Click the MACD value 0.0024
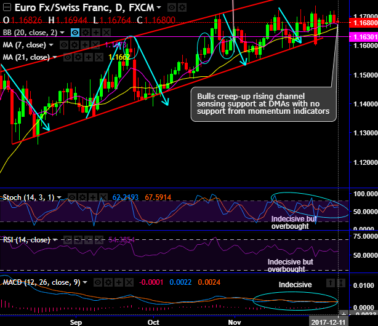378x326 pixels. click(x=209, y=282)
